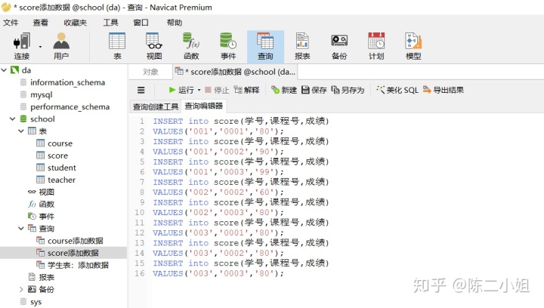This screenshot has width=544, height=308.
Task: Open the 查看 menu
Action: click(40, 23)
